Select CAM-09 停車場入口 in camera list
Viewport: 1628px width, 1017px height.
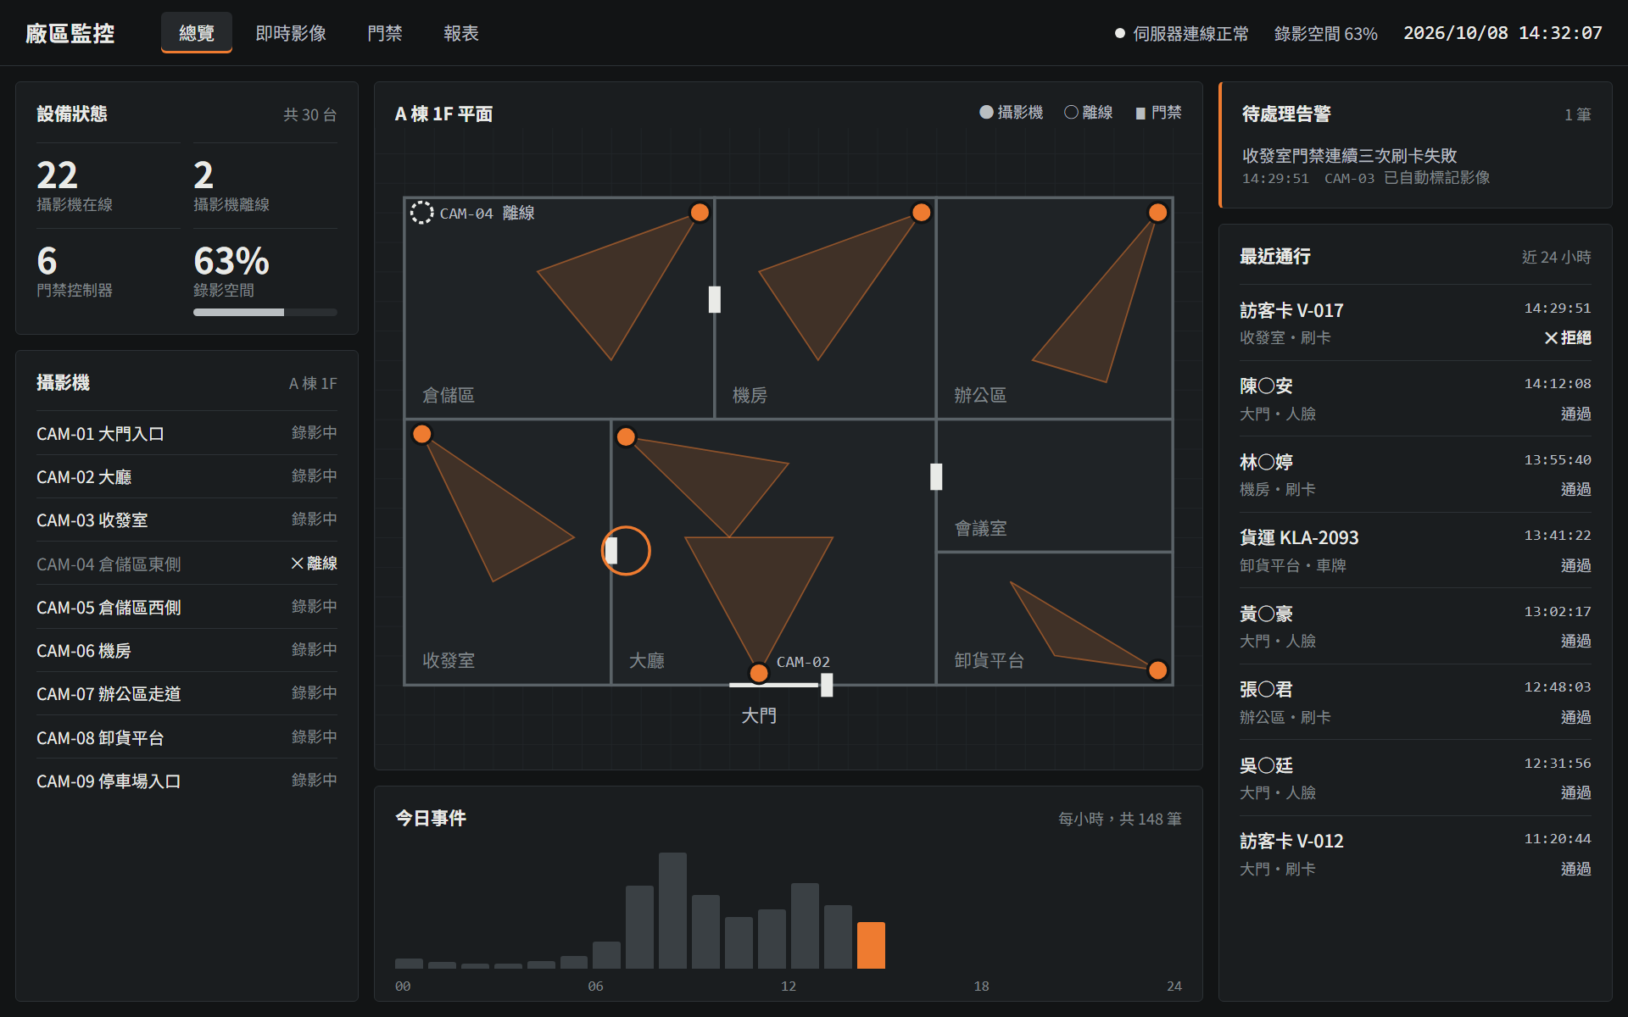pyautogui.click(x=187, y=781)
